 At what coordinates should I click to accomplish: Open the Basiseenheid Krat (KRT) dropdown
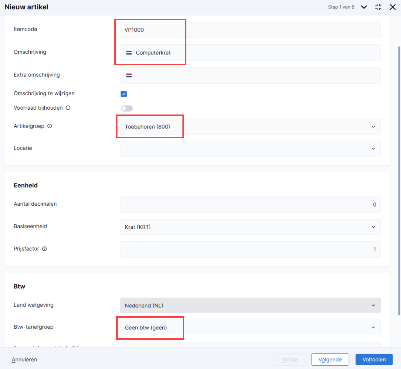(x=250, y=227)
